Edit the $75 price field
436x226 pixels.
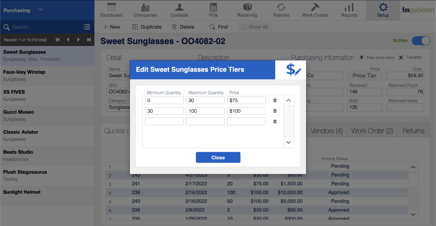[x=246, y=100]
